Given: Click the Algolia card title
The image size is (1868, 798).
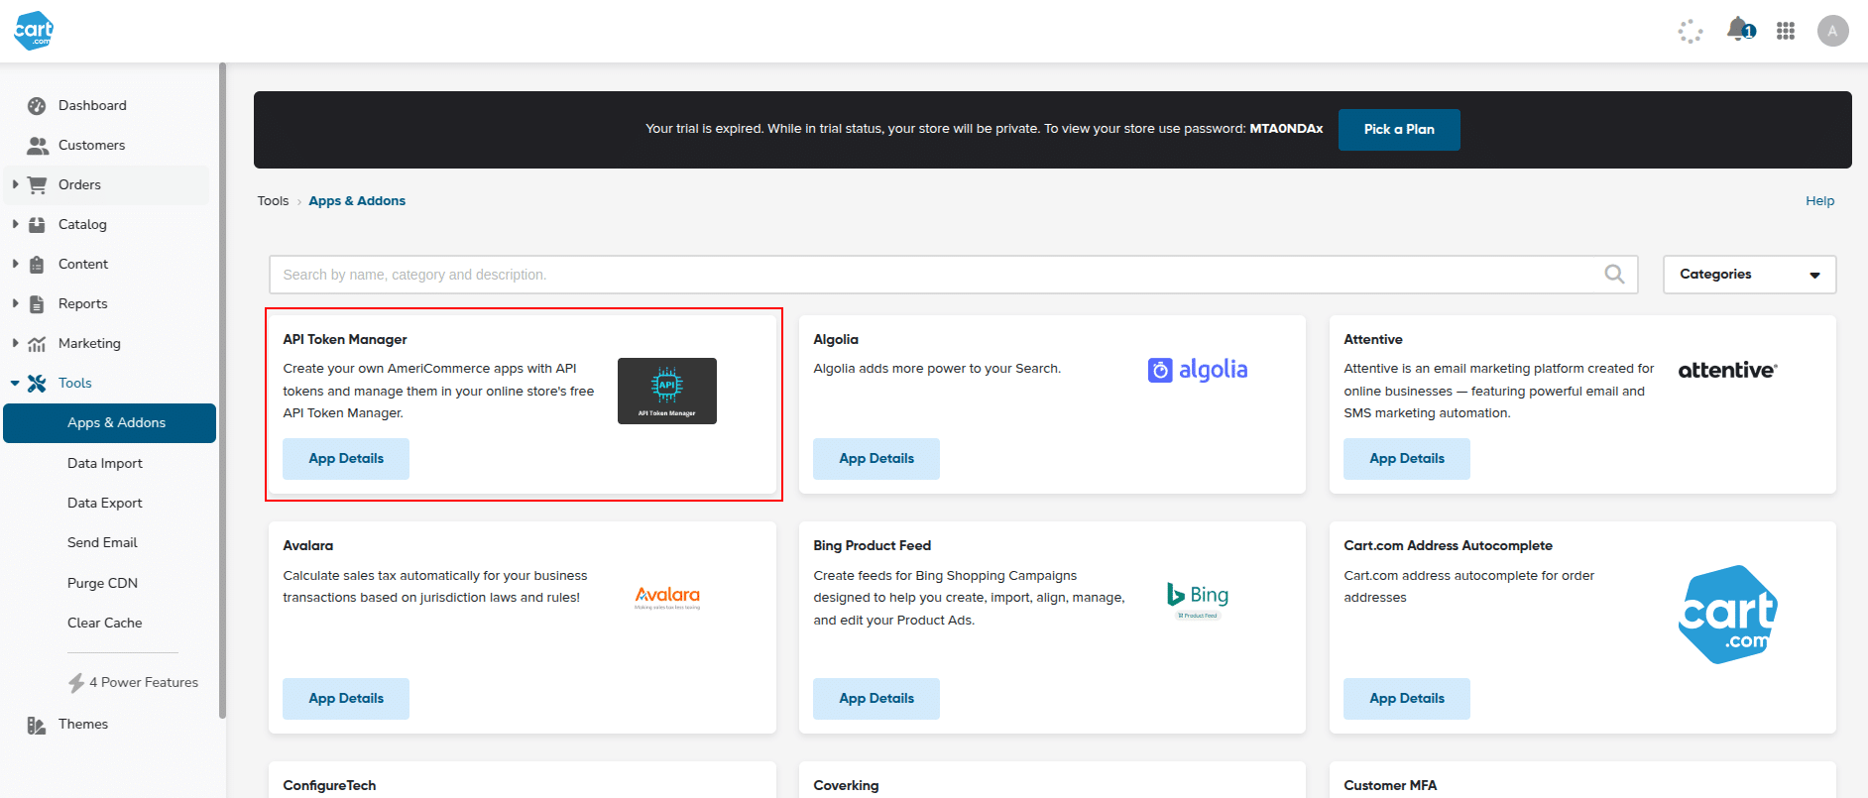Looking at the screenshot, I should tap(836, 339).
